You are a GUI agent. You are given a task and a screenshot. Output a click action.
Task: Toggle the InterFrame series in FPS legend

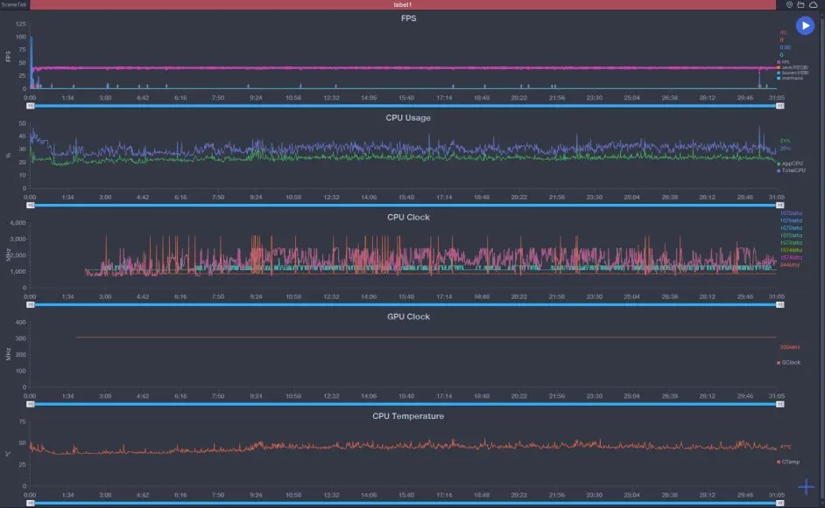tap(790, 78)
